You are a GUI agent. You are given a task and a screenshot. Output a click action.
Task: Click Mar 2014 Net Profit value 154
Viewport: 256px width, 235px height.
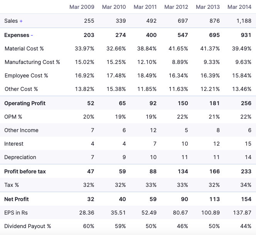tap(246, 199)
